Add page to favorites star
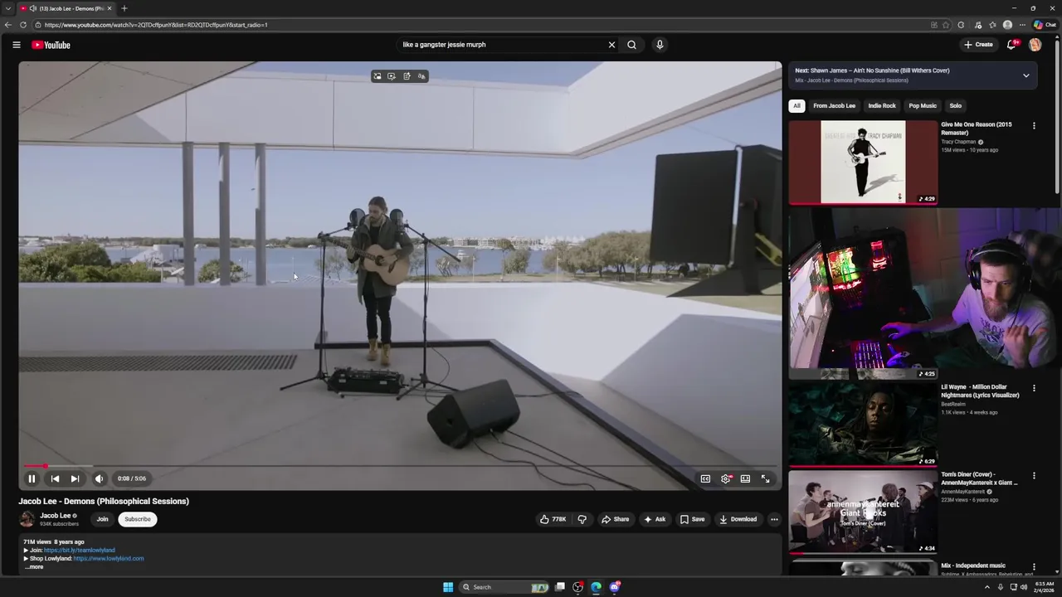Viewport: 1062px width, 597px height. (946, 25)
